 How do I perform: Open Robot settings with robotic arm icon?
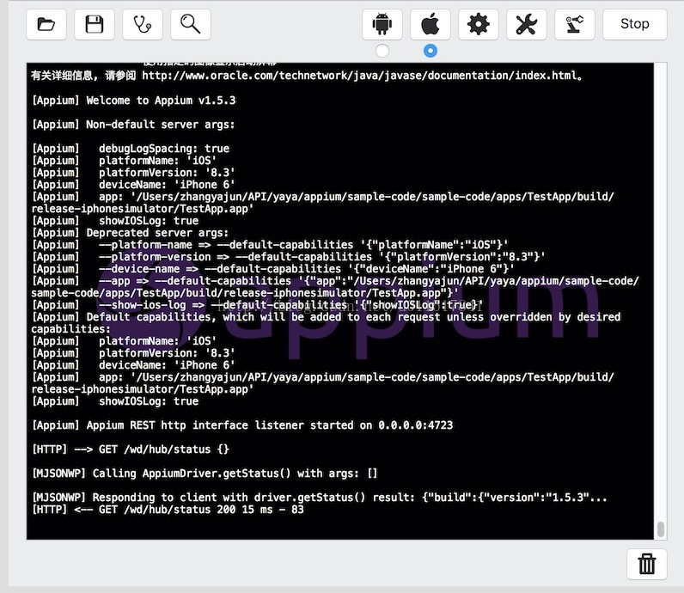575,24
